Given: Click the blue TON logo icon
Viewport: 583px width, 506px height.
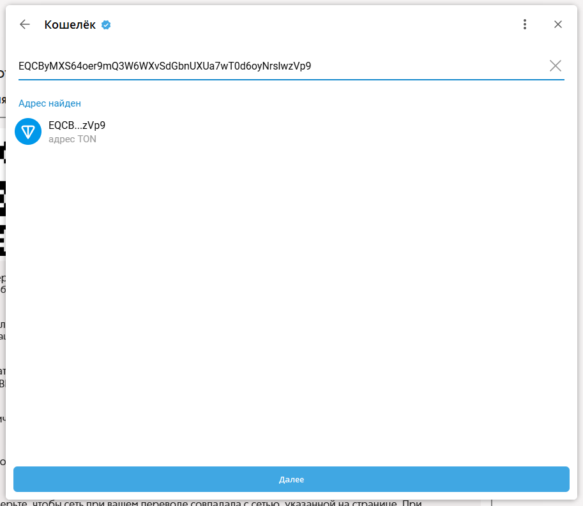Looking at the screenshot, I should coord(28,131).
